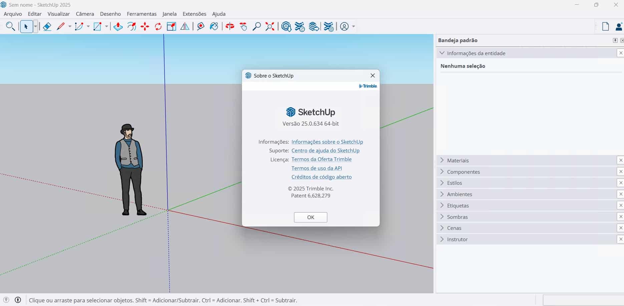Screen dimensions: 624x306
Task: Expand the Estilos panel
Action: tap(442, 183)
